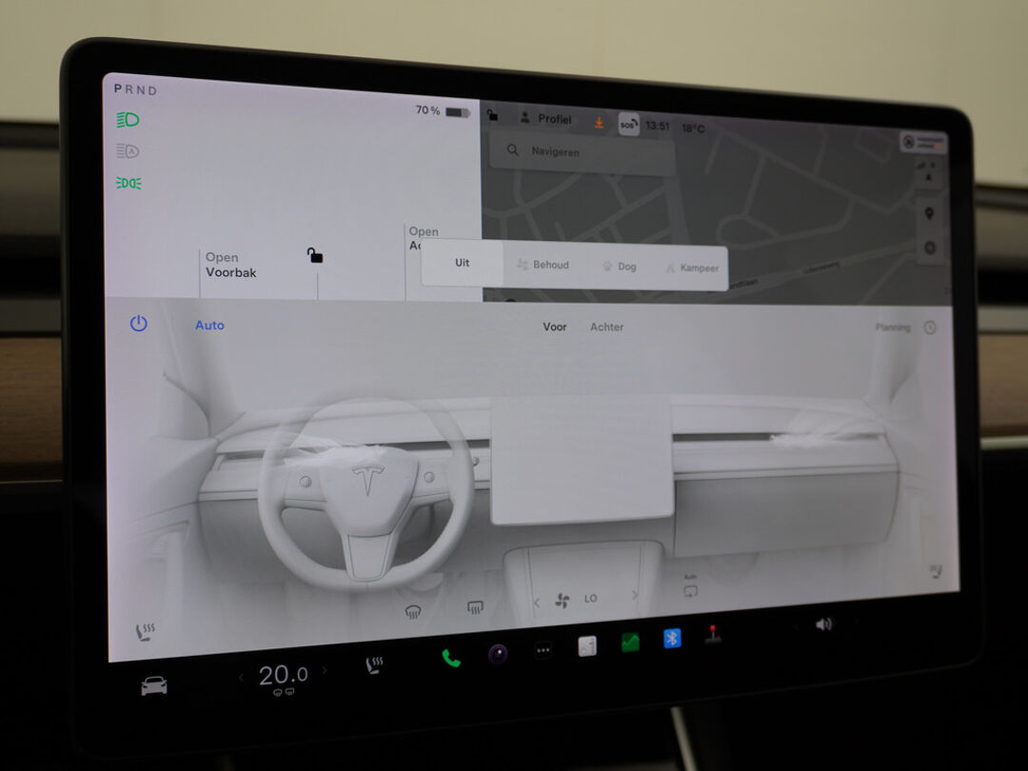Tap the 18°C outside temperature
The height and width of the screenshot is (771, 1028).
pos(693,128)
